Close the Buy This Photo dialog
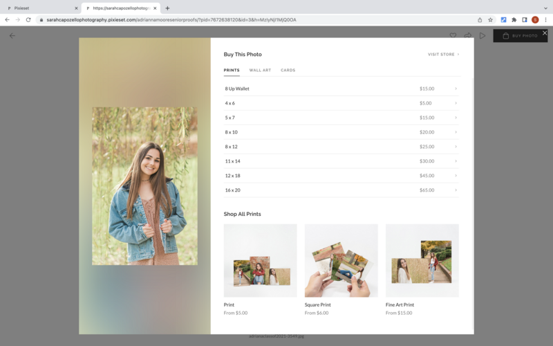 [545, 33]
